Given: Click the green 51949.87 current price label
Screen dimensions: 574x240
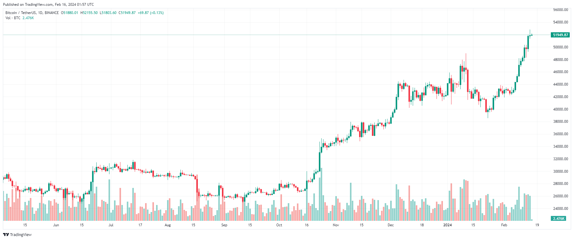Looking at the screenshot, I should (560, 35).
